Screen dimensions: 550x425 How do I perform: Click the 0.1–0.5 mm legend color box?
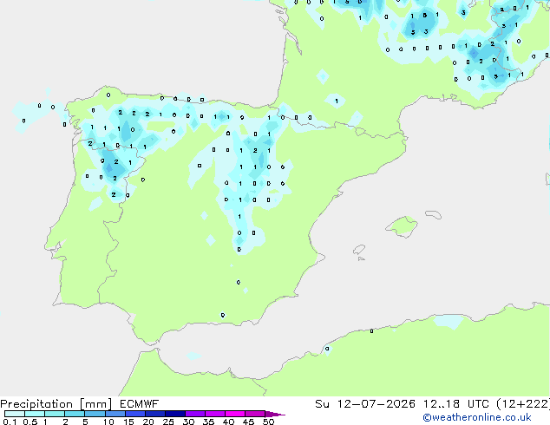[15, 414]
